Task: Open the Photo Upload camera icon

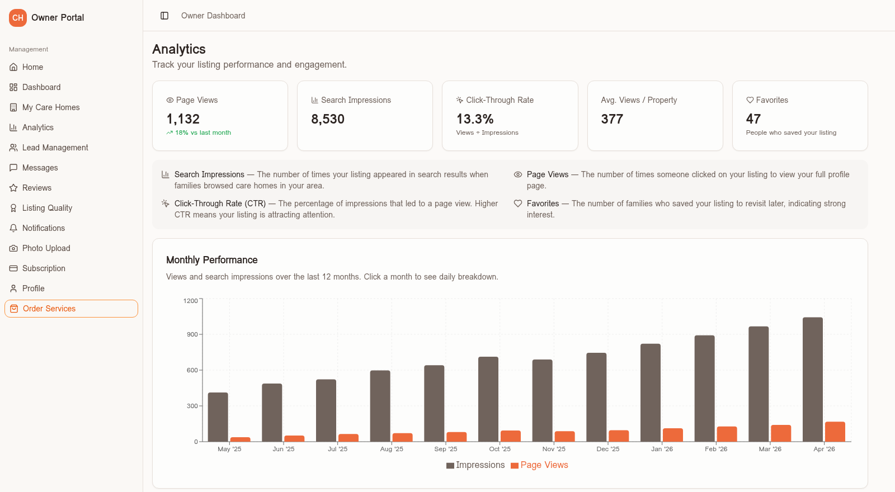Action: tap(13, 248)
